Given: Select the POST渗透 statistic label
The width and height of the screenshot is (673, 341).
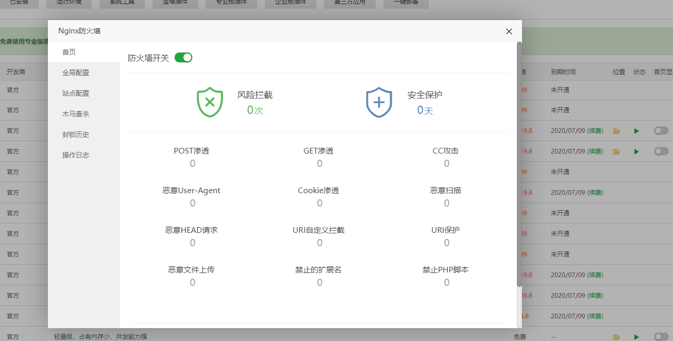Looking at the screenshot, I should pyautogui.click(x=192, y=151).
